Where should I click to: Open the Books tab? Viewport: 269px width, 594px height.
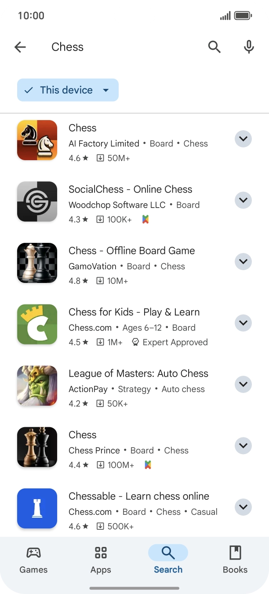[235, 560]
